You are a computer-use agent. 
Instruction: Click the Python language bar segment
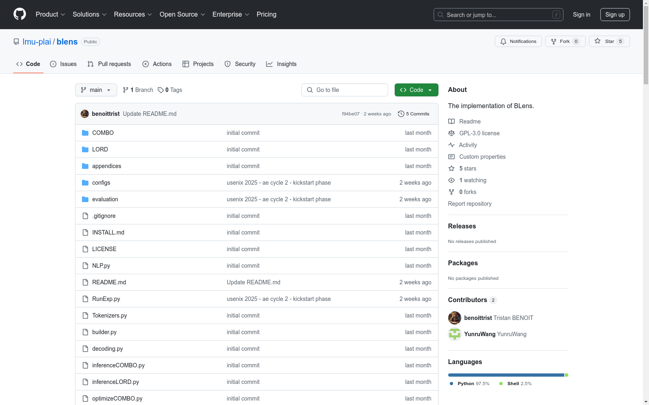tap(506, 375)
